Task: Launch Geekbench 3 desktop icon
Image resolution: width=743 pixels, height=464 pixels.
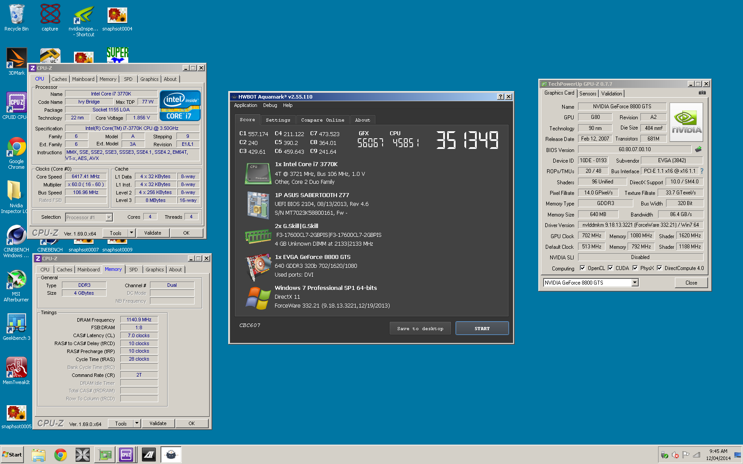Action: coord(16,327)
